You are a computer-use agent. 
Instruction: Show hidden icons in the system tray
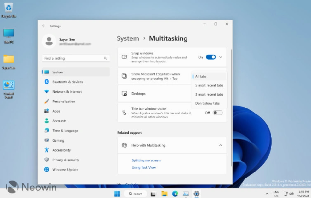(267, 194)
